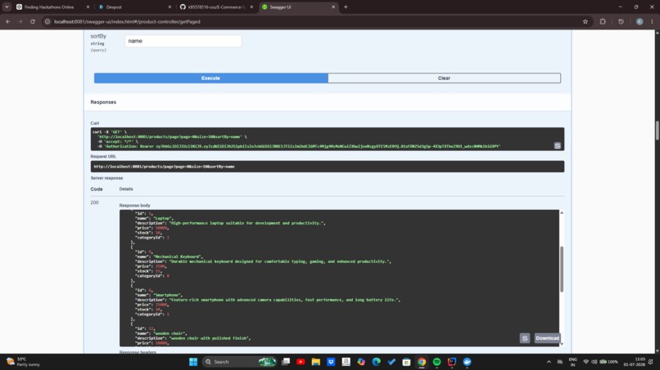Open the browser extensions menu

(603, 22)
